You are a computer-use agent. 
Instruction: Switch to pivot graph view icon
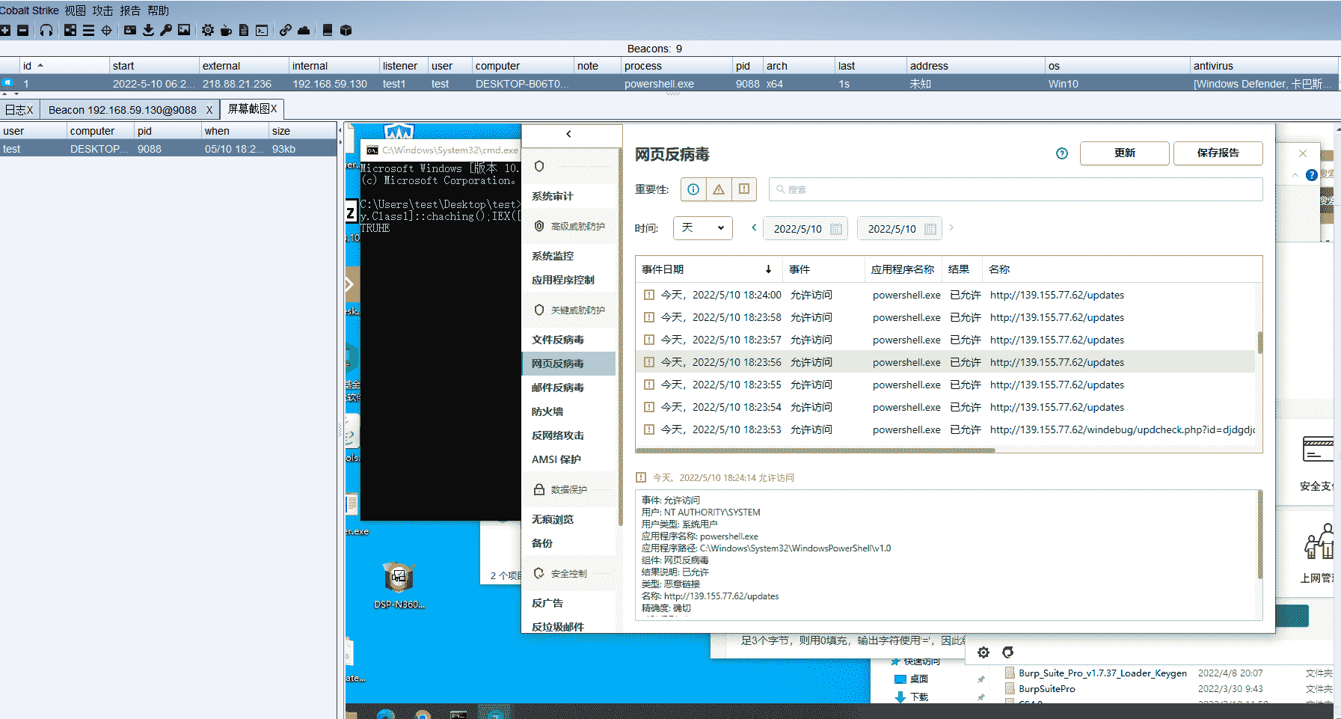point(70,30)
